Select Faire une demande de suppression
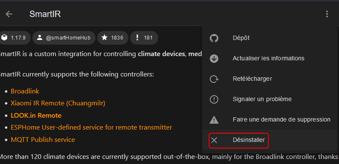Screen dimensions: 339x164 point(269,119)
